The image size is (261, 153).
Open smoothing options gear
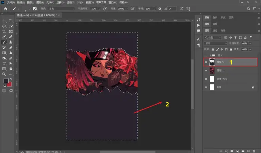[160, 9]
